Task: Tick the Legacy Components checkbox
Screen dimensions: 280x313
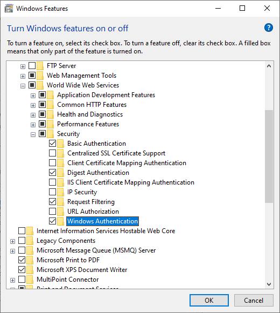Action: 22,240
